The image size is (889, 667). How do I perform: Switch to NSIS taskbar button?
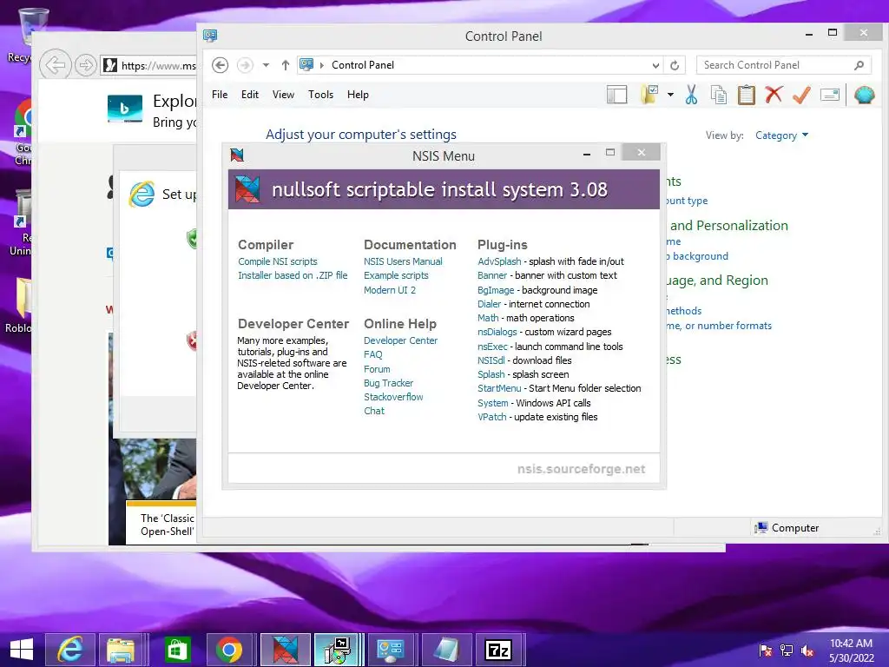click(x=285, y=649)
